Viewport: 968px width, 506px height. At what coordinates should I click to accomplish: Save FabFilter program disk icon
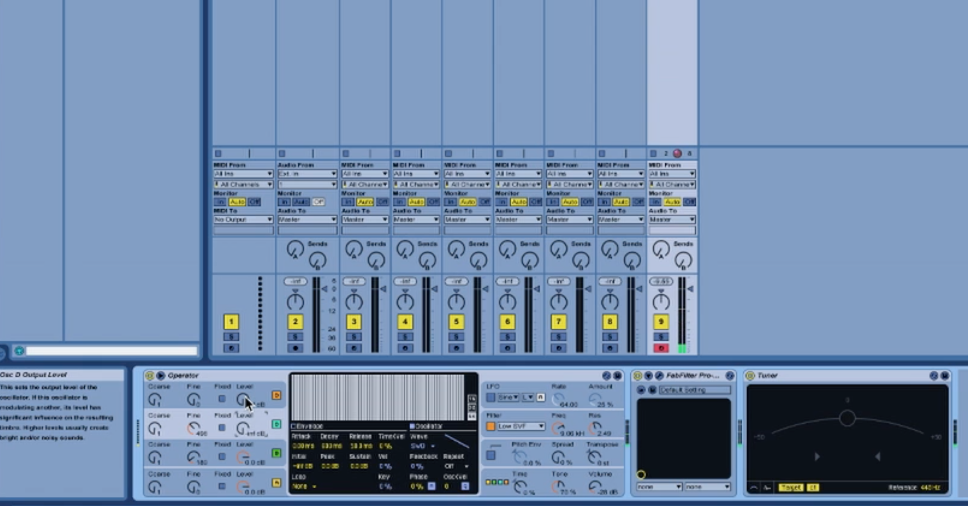[652, 390]
